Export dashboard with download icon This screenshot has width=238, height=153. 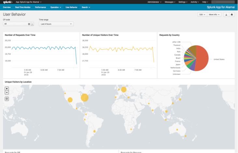pyautogui.click(x=226, y=15)
